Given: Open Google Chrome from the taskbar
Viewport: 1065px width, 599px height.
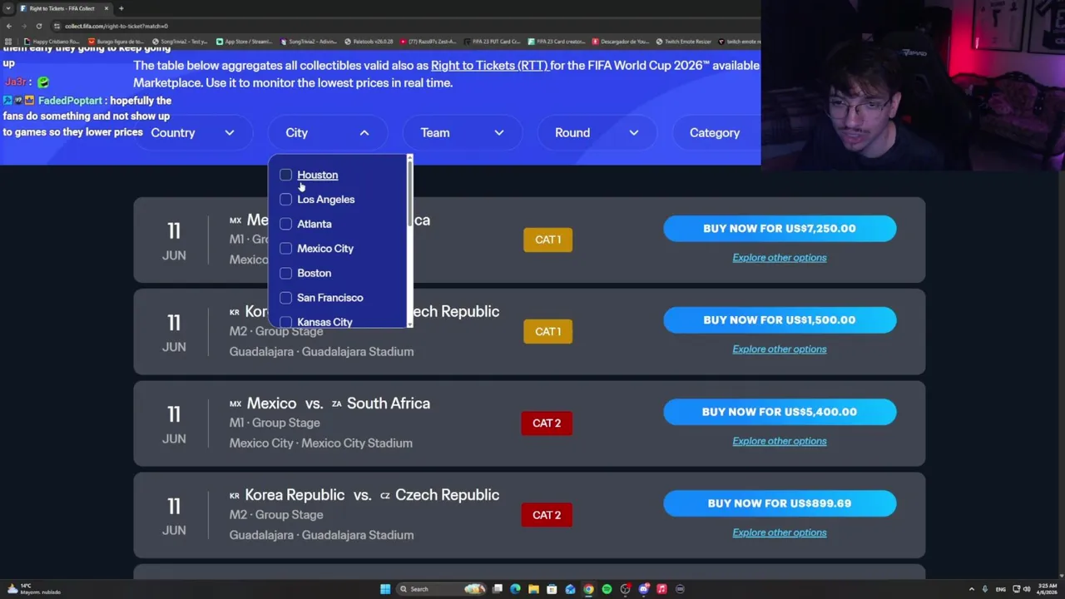Looking at the screenshot, I should tap(588, 589).
